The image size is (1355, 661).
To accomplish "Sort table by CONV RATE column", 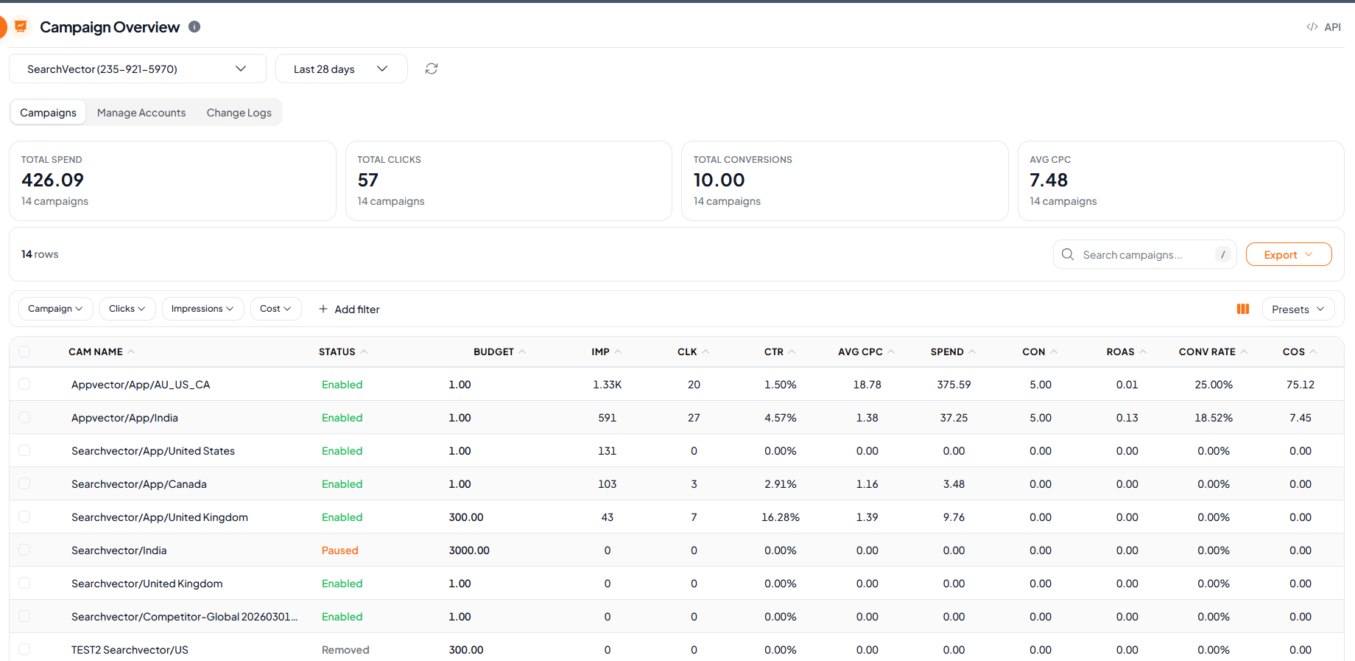I will [x=1213, y=352].
